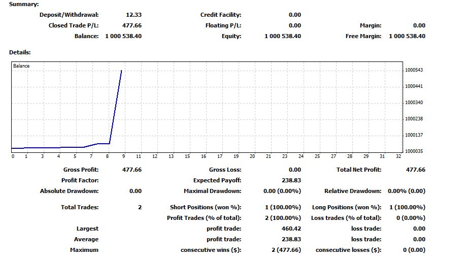Select the "Details:" heading
The height and width of the screenshot is (258, 465).
click(x=20, y=52)
